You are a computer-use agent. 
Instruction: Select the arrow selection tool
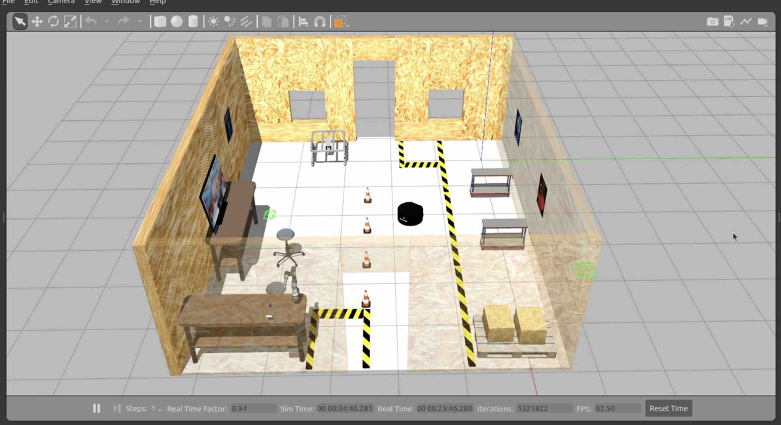click(18, 21)
